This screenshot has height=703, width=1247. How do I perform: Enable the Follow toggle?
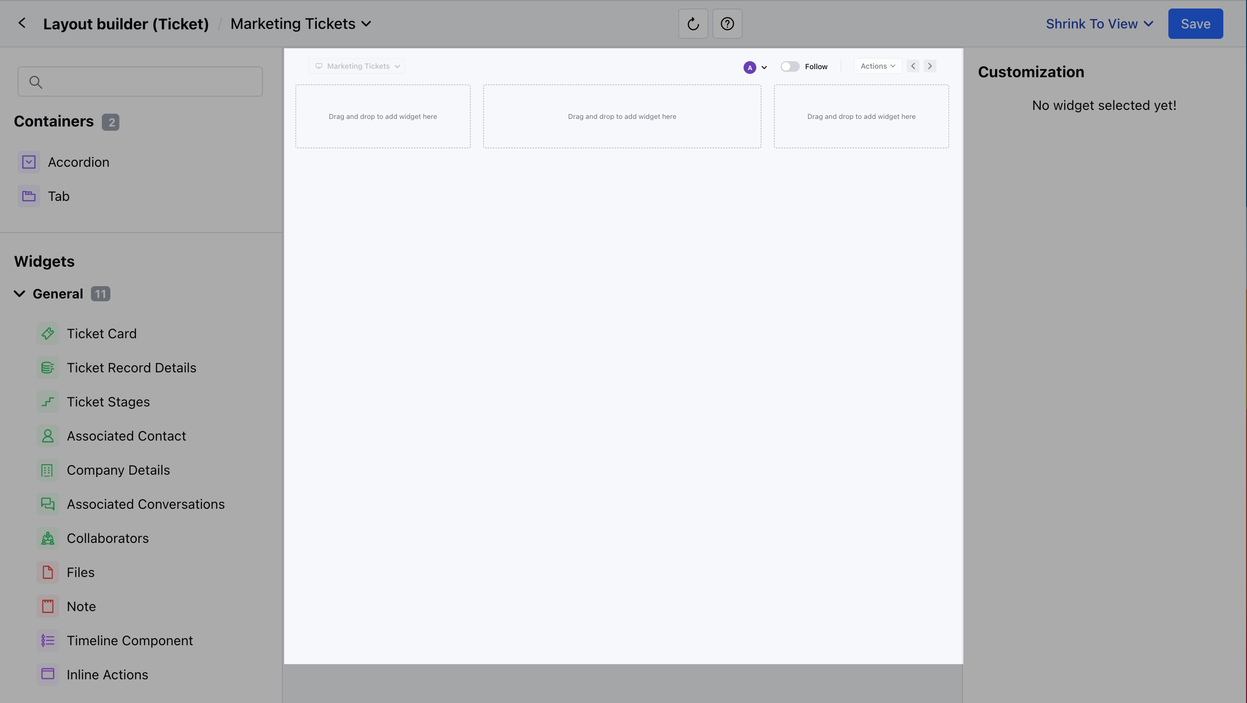pyautogui.click(x=789, y=66)
